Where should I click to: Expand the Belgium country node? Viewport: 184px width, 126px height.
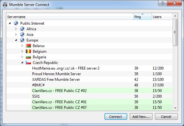pos(22,51)
